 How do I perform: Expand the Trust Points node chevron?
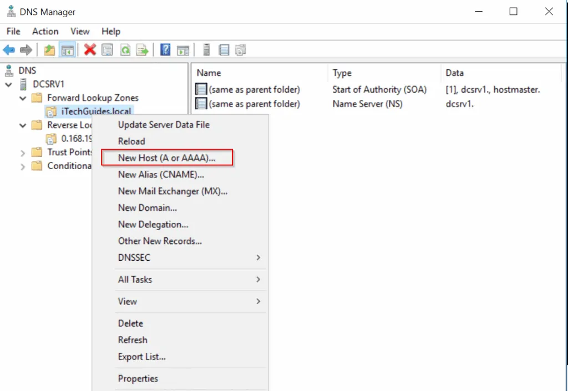click(23, 153)
